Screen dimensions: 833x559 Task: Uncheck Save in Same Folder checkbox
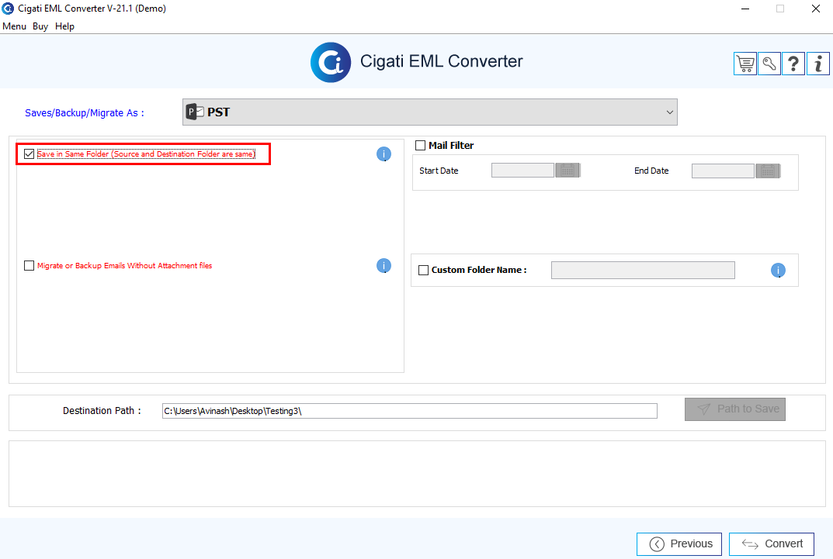coord(30,154)
